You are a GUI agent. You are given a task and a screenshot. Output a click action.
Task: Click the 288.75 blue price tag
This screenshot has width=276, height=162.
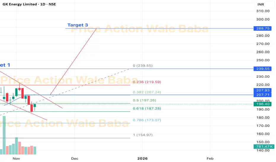262,29
